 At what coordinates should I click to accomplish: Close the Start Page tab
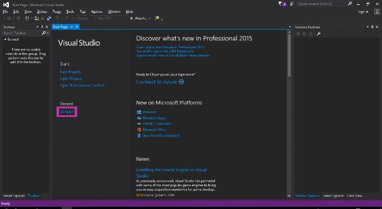(x=77, y=27)
